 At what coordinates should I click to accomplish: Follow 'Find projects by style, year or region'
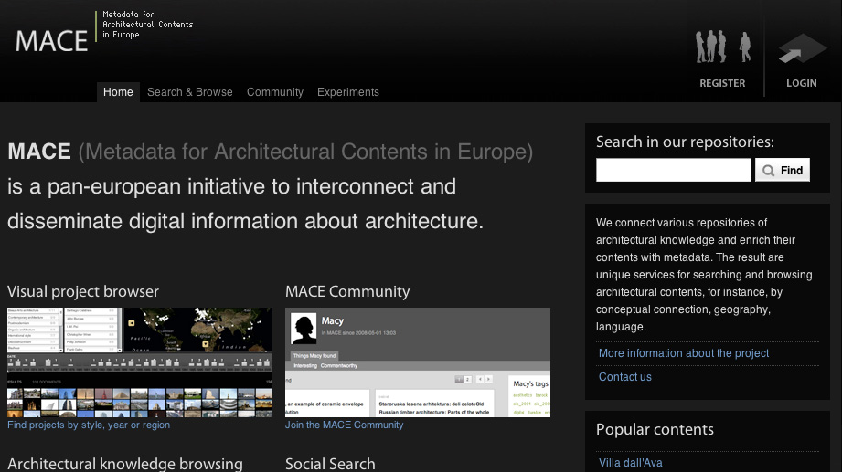pos(89,425)
